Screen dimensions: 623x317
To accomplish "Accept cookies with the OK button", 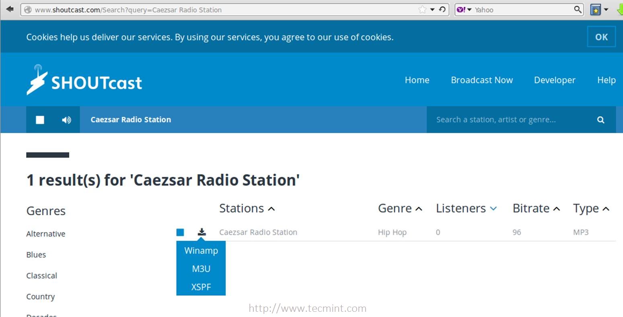I will [601, 37].
